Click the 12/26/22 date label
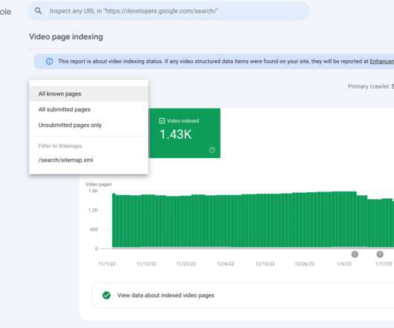 [x=305, y=263]
